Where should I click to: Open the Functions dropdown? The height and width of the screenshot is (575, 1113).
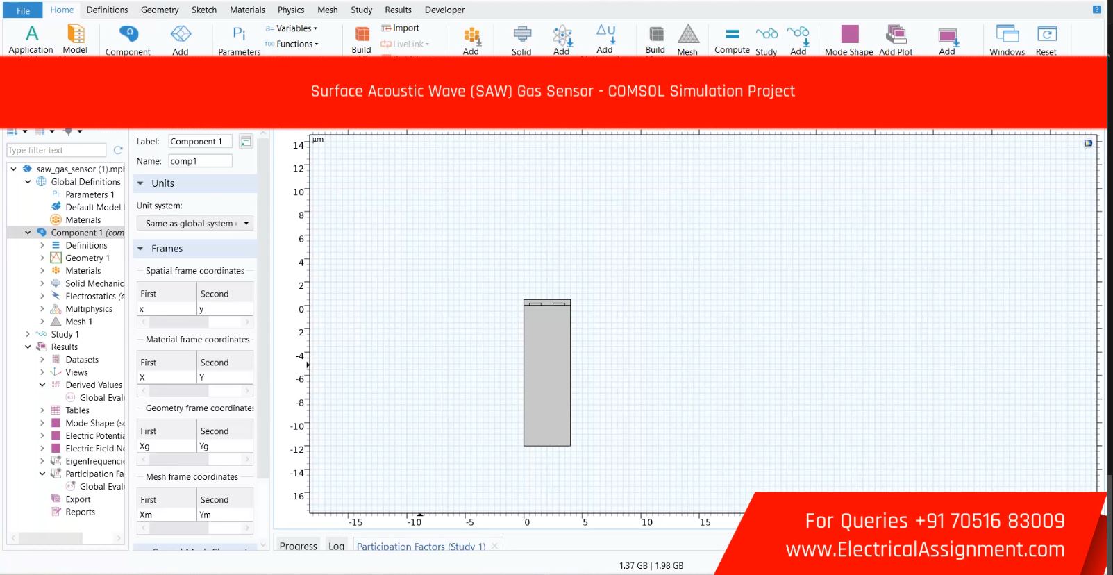292,44
